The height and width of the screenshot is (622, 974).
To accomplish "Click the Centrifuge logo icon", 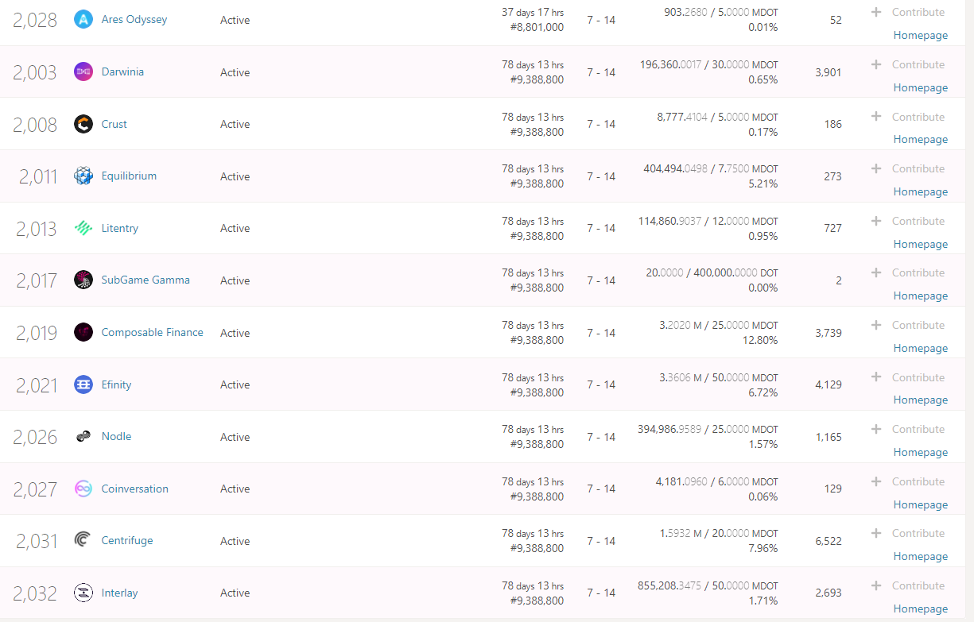I will [83, 540].
